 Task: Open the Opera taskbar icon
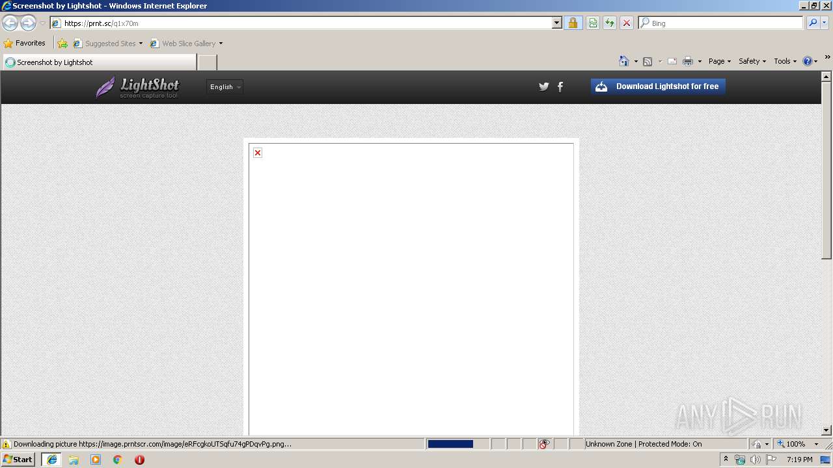pos(139,460)
